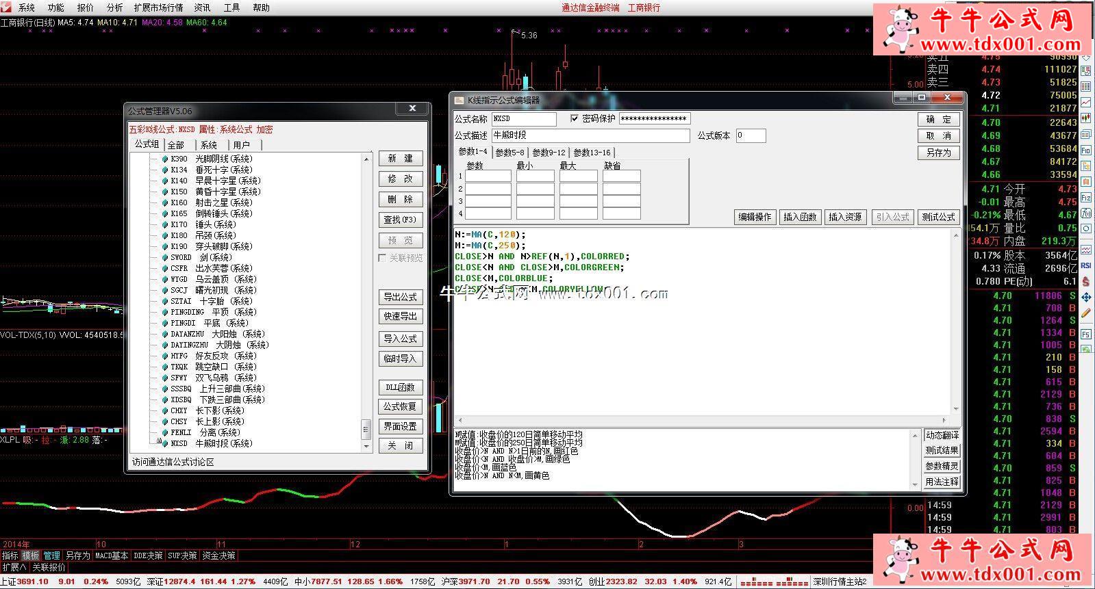
Task: Click the 插入函数 button
Action: point(800,217)
